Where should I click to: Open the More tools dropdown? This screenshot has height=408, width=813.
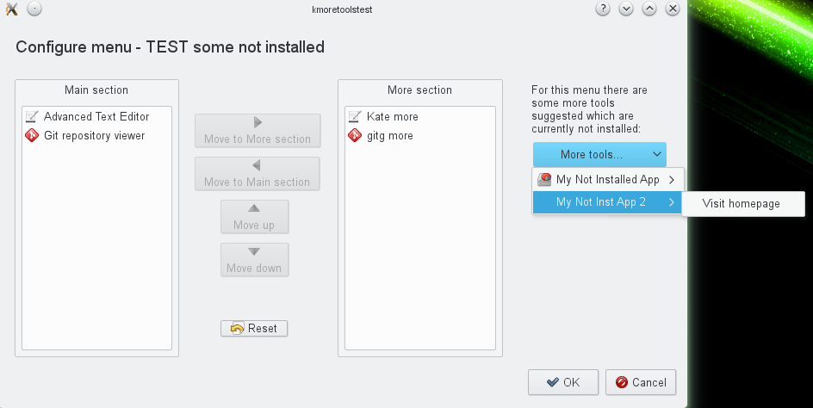click(599, 155)
